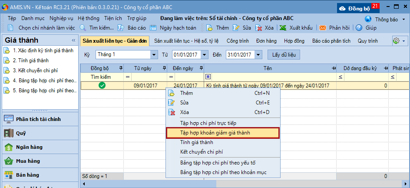
Task: Click the Thêm (add) toolbar icon
Action: (209, 27)
